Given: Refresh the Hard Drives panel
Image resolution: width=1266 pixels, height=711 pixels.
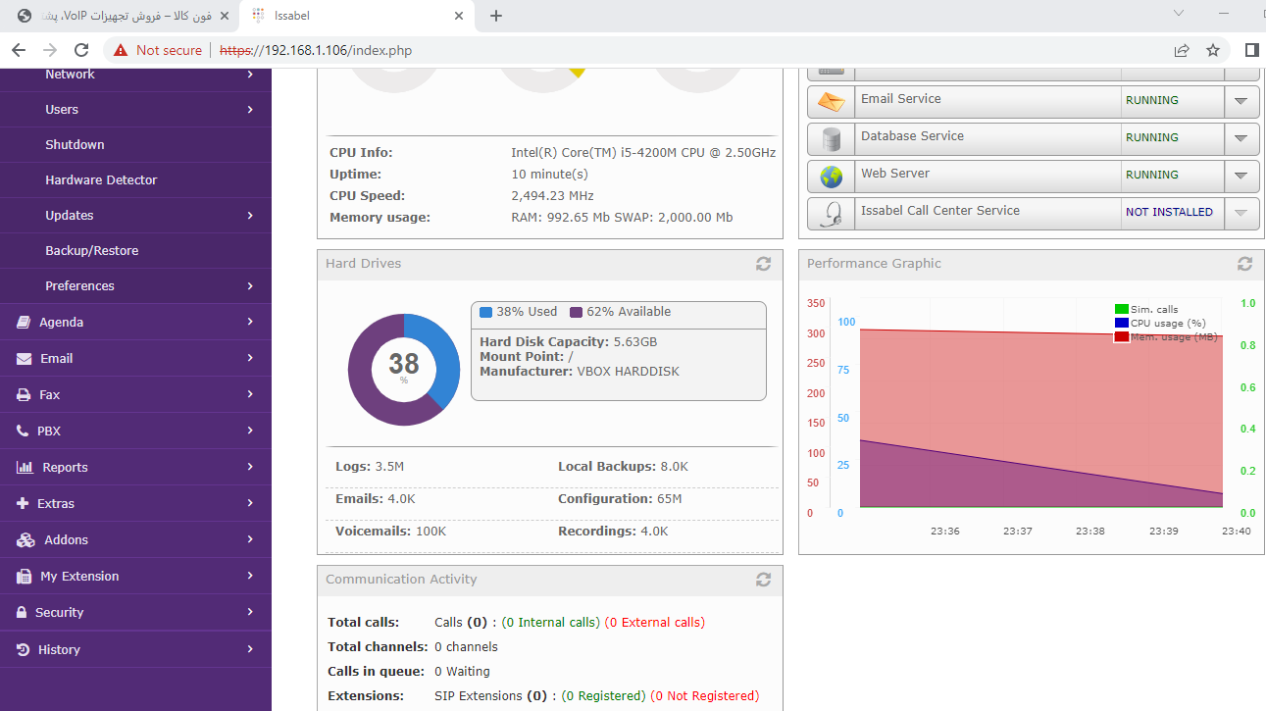Looking at the screenshot, I should (763, 264).
